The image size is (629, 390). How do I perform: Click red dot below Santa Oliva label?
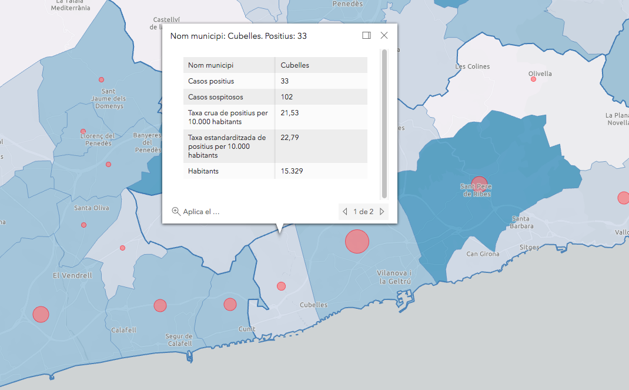point(83,225)
